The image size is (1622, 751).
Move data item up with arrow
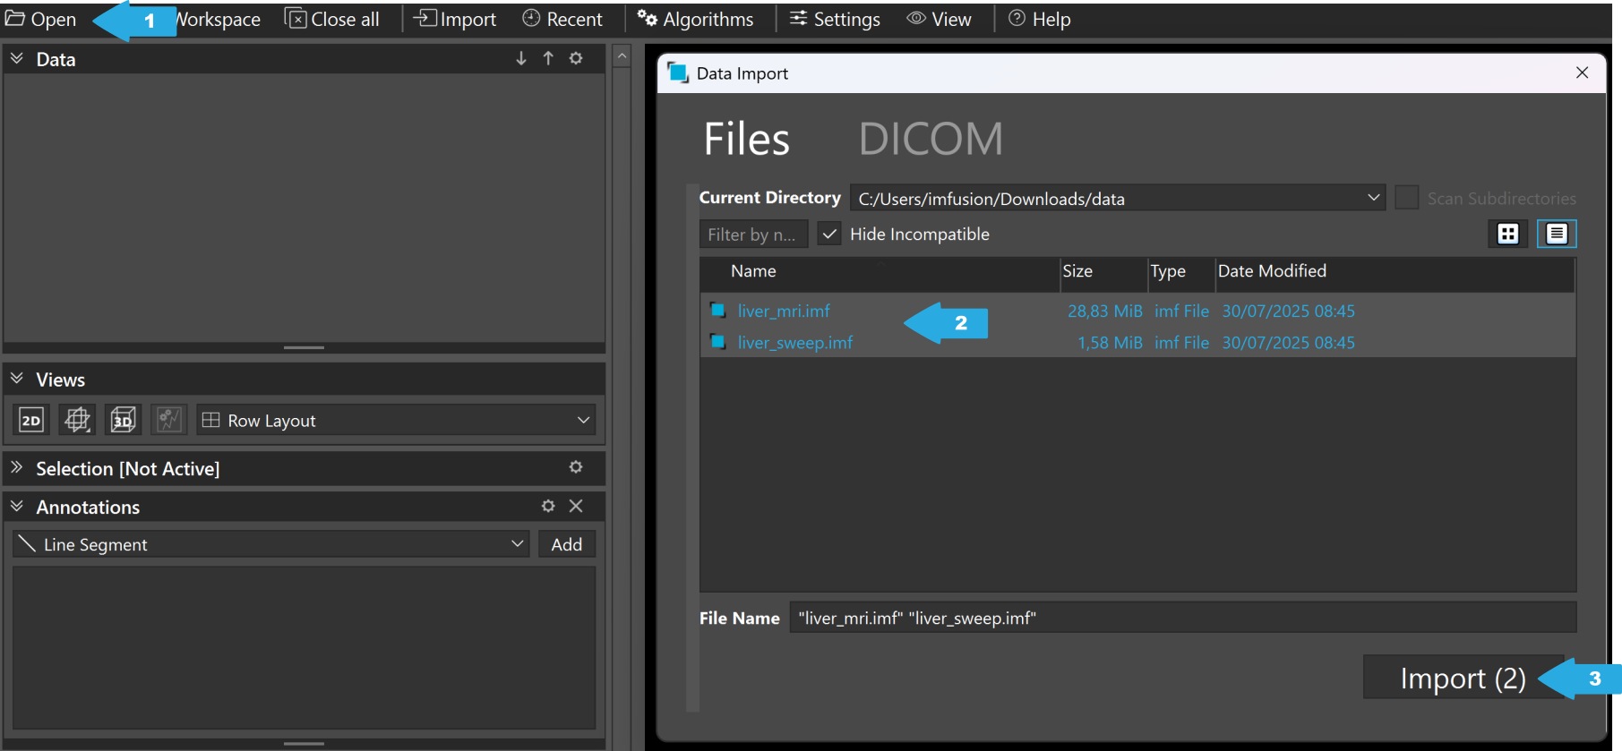click(548, 59)
